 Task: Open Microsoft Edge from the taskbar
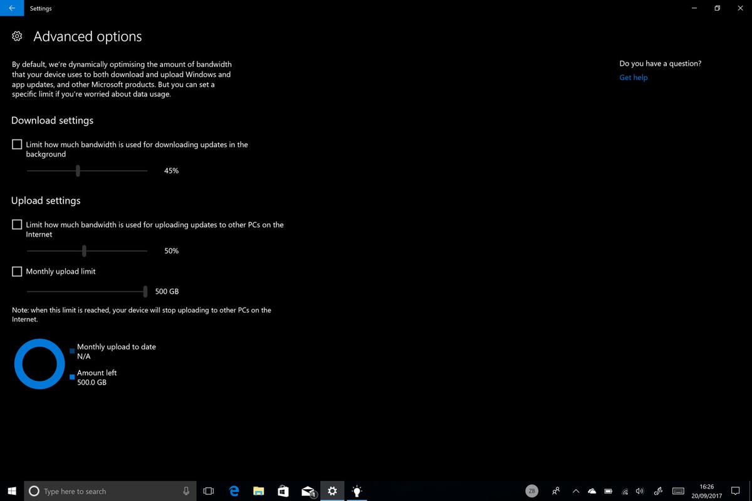[234, 491]
